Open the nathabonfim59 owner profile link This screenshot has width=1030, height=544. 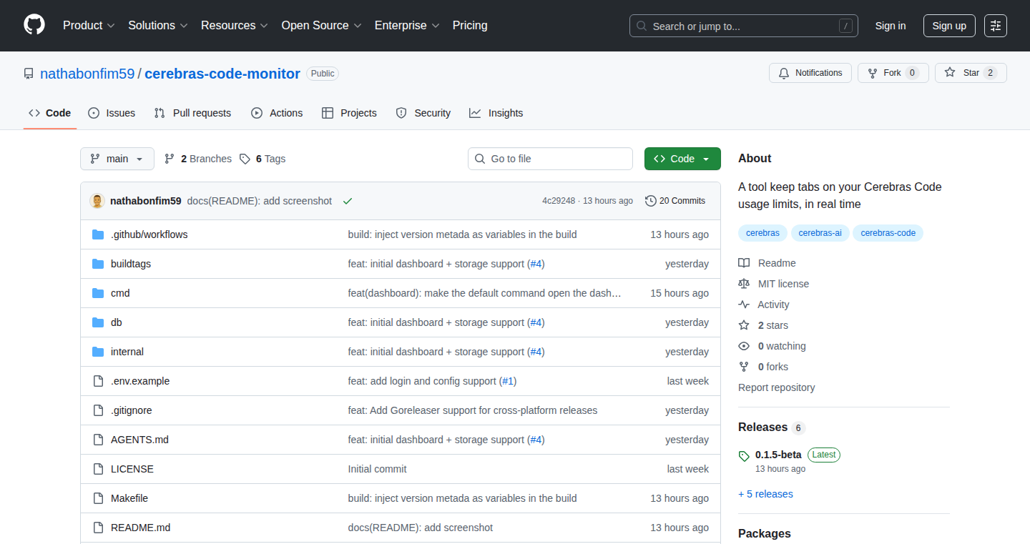(x=87, y=74)
